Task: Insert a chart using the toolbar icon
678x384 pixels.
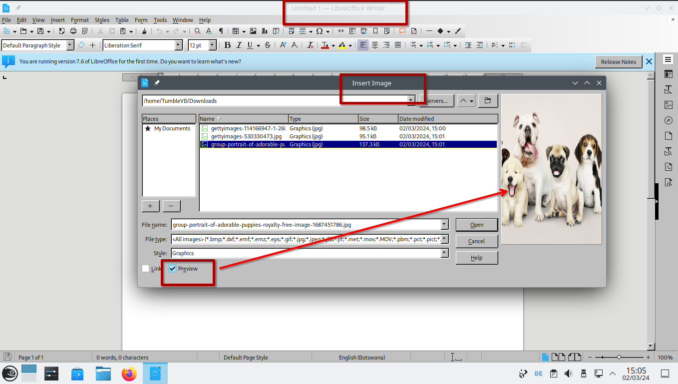Action: coord(265,31)
